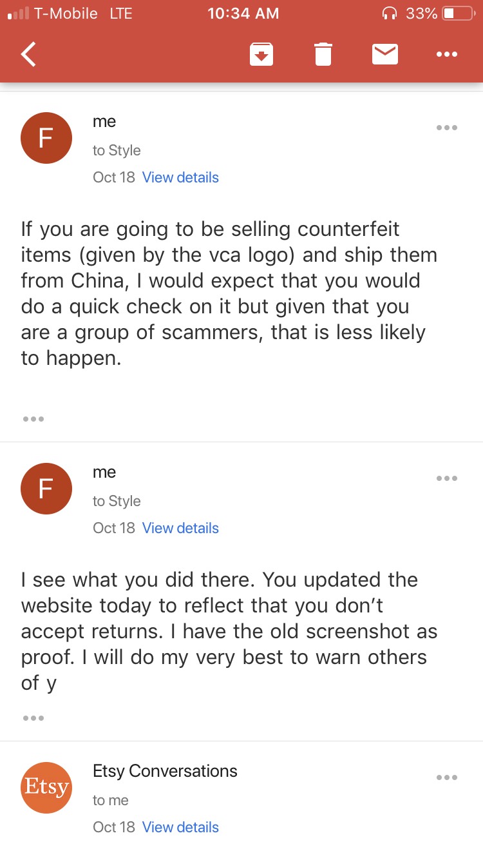Expand quoted text below the counterfeit message
Screen dimensions: 483x860
click(x=33, y=419)
